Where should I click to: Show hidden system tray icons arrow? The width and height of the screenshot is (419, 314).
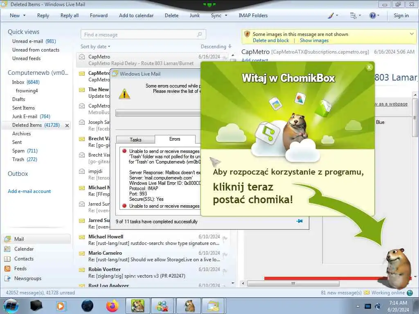point(358,306)
